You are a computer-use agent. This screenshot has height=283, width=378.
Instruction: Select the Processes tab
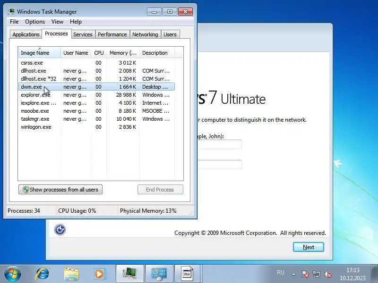click(x=56, y=33)
